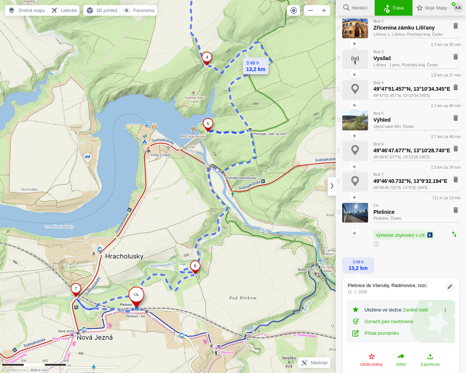The width and height of the screenshot is (466, 373).
Task: Delete the Vysílač waypoint with trash icon
Action: pos(455,57)
